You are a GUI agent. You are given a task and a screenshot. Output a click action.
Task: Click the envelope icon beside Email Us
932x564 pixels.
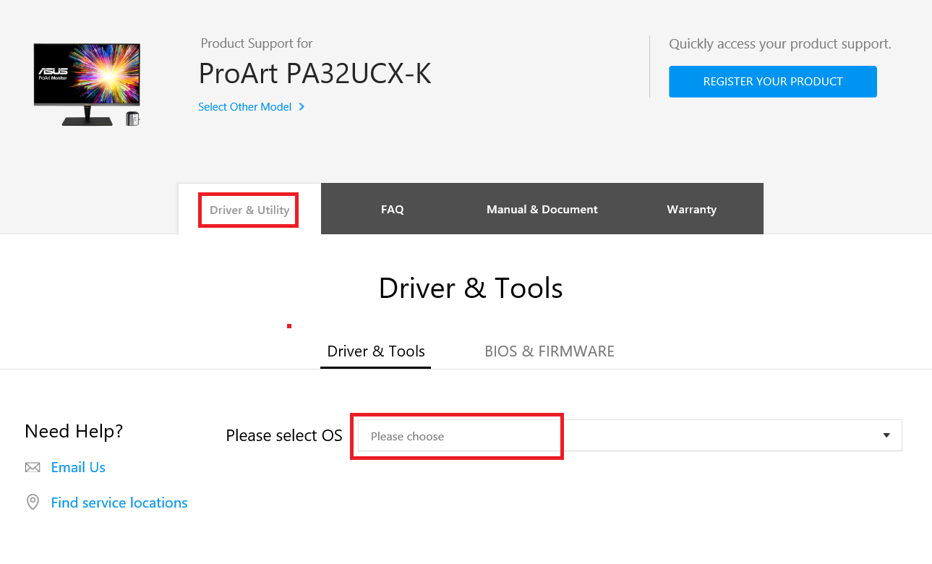coord(33,468)
